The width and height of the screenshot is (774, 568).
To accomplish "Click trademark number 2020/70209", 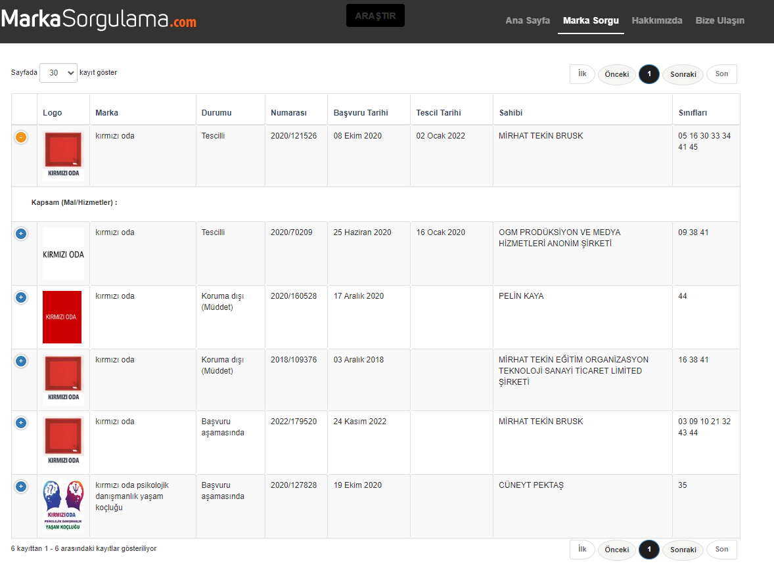I will (291, 232).
